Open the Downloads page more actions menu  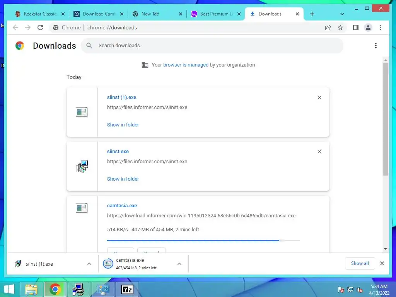coord(376,46)
